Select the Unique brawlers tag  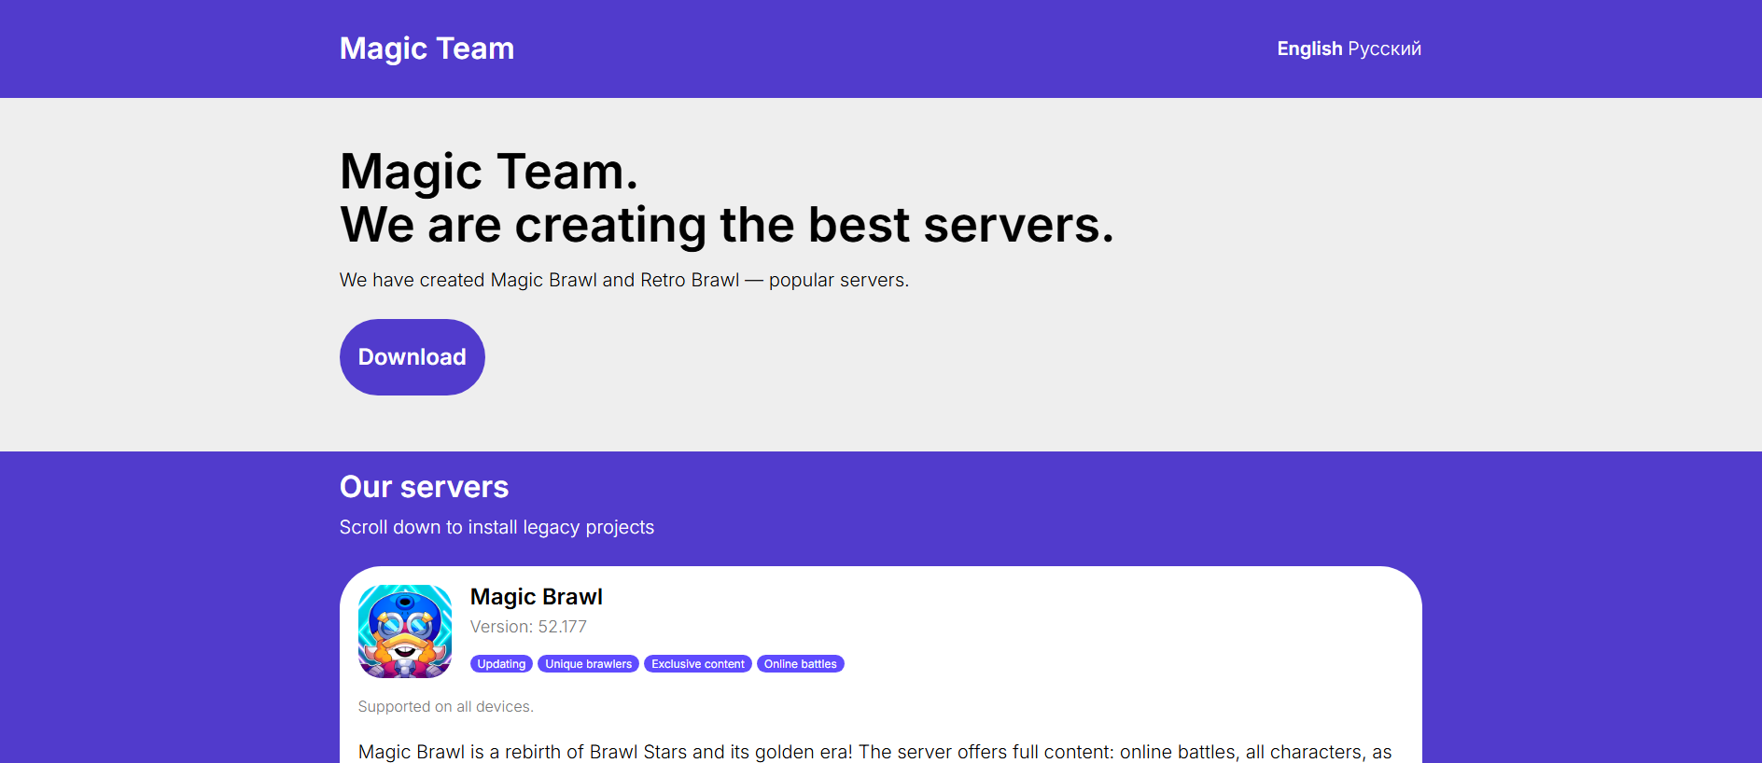(x=588, y=664)
